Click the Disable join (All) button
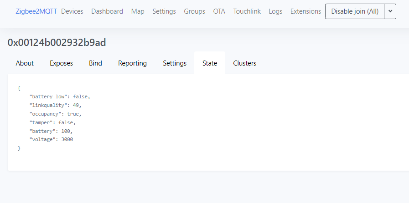The width and height of the screenshot is (409, 203). (x=355, y=11)
